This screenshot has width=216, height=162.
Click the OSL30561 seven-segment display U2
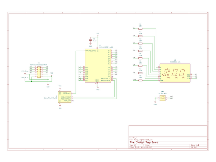(x=175, y=73)
